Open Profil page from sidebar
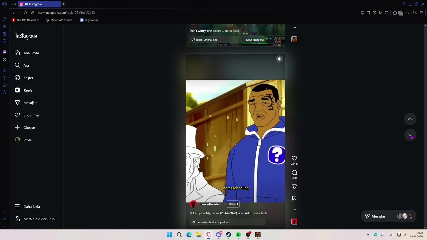Image resolution: width=427 pixels, height=240 pixels. 23,140
